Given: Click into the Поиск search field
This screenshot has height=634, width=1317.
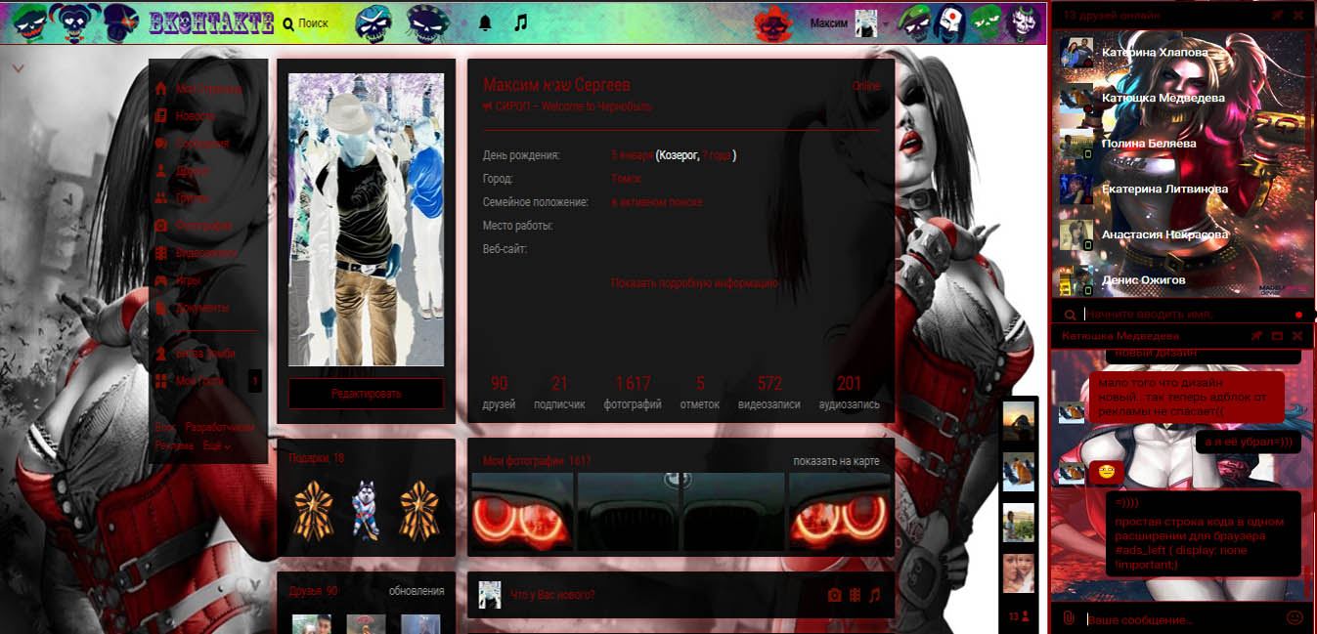Looking at the screenshot, I should tap(315, 23).
